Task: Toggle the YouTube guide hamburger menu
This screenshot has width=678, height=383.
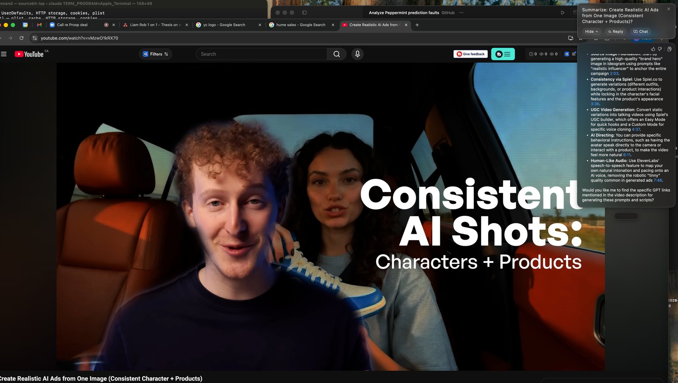Action: (4, 54)
